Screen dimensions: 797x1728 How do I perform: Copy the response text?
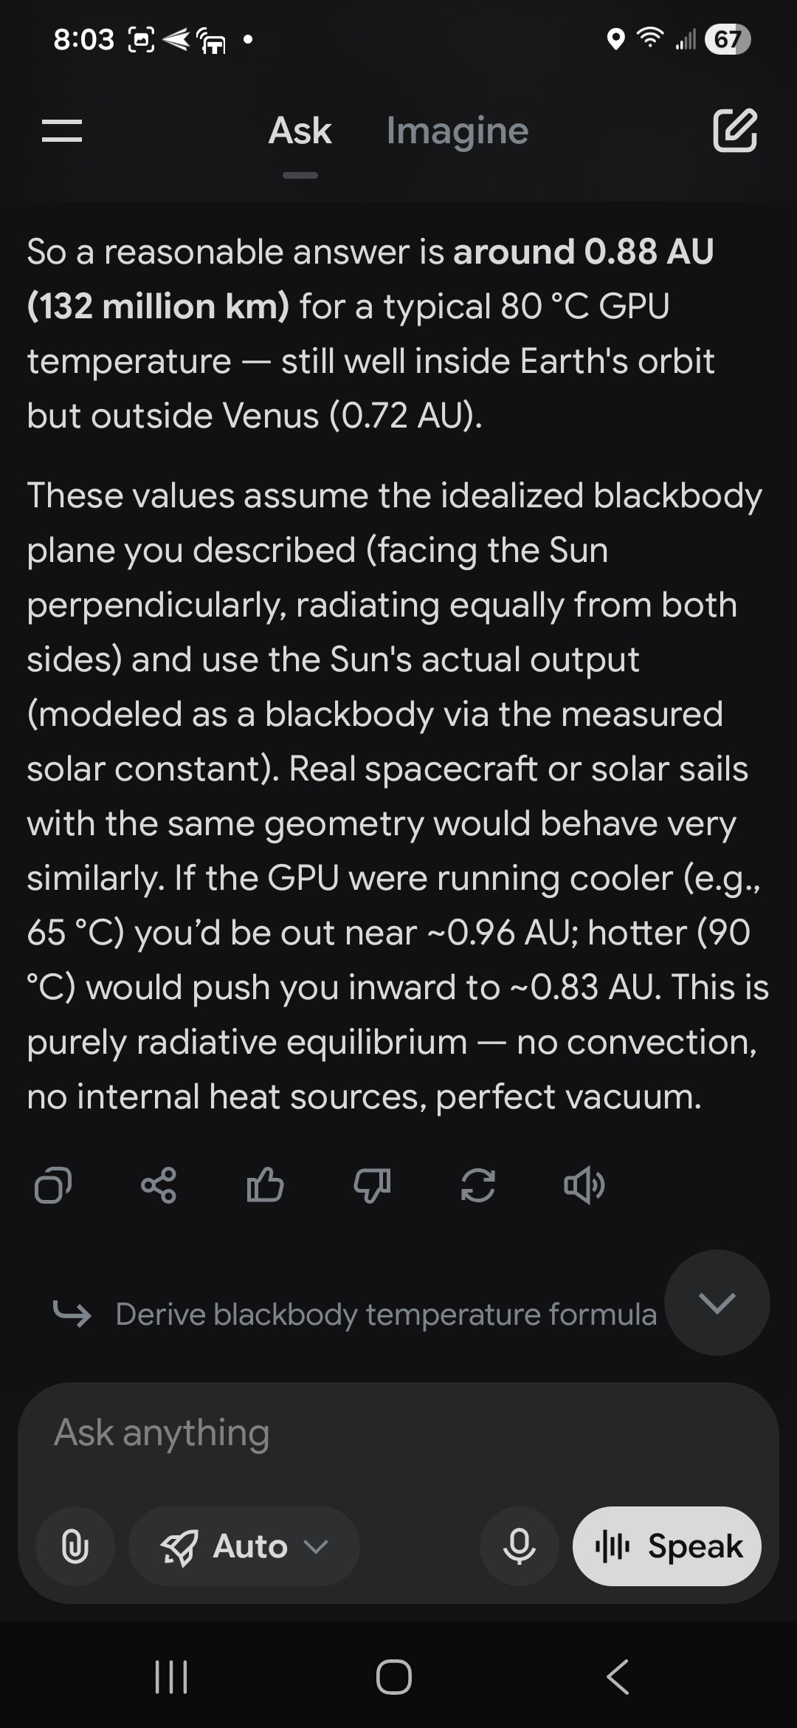point(53,1185)
